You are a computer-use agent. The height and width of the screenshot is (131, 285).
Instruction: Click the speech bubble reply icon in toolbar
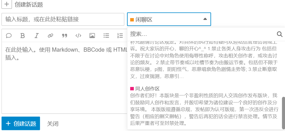(x=9, y=36)
